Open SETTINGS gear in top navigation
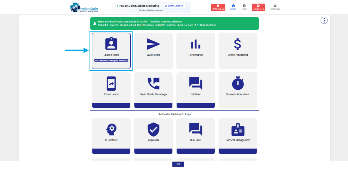The image size is (348, 169). (275, 7)
